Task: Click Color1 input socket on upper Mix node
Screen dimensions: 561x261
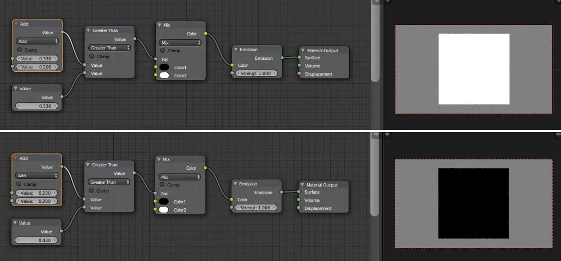Action: [x=156, y=67]
